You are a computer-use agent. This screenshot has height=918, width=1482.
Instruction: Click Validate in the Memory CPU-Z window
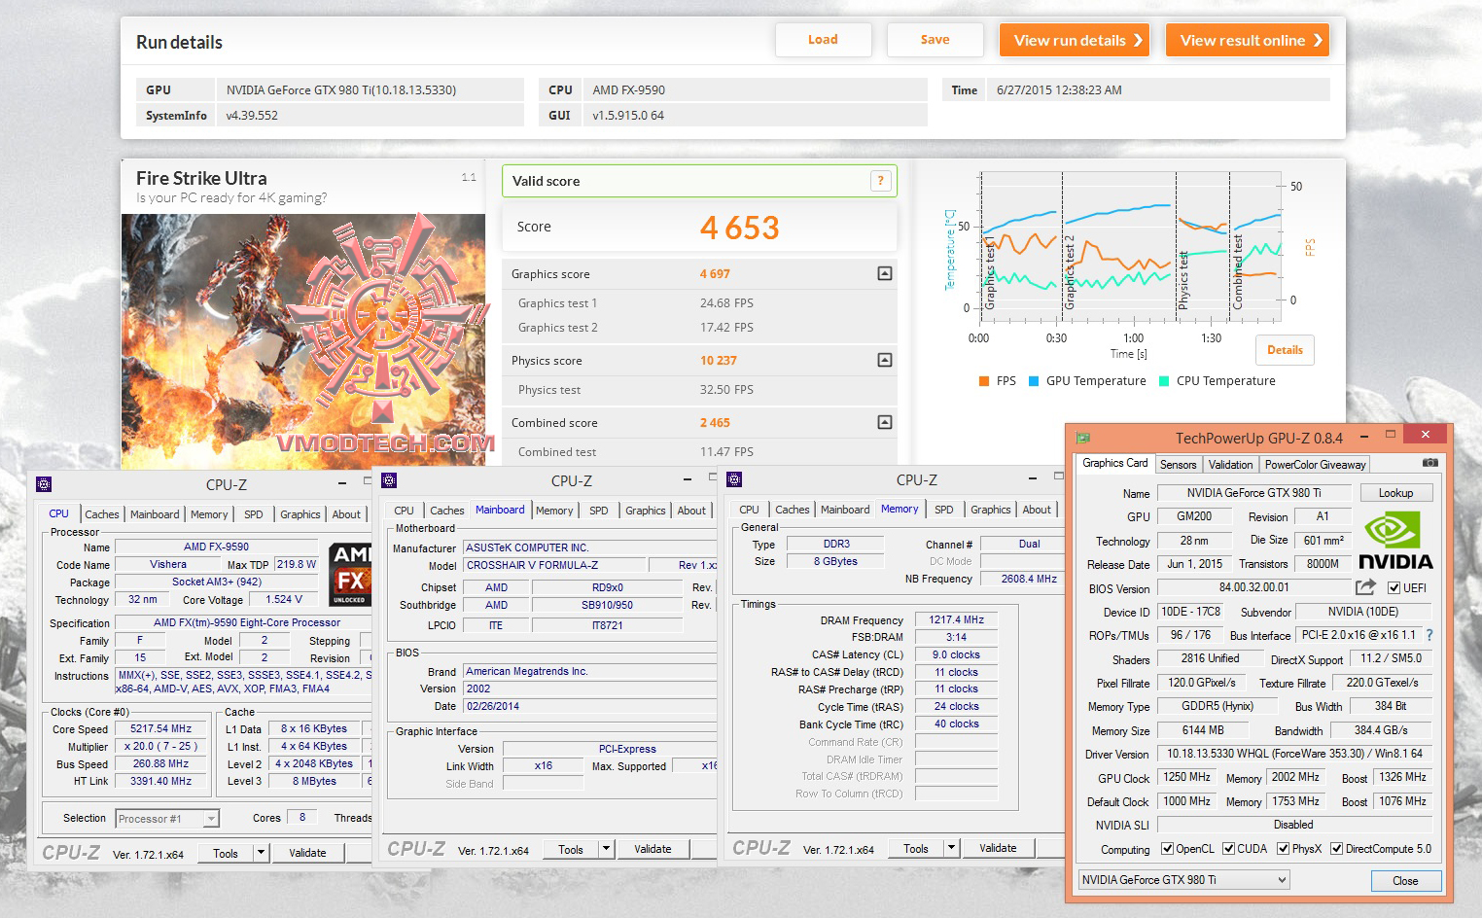click(x=998, y=848)
